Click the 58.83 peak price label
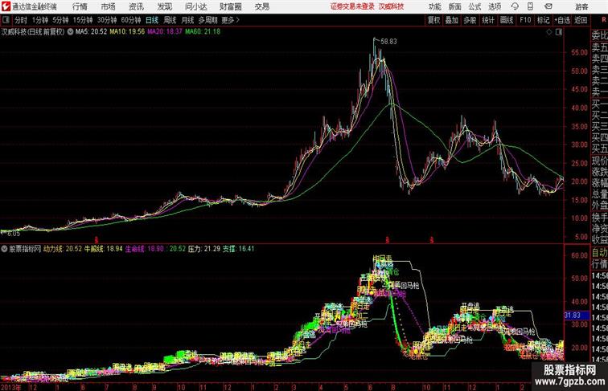 pos(388,42)
